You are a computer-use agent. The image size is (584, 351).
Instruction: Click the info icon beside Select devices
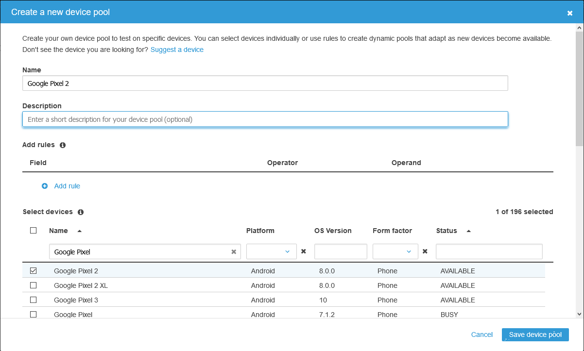(81, 212)
